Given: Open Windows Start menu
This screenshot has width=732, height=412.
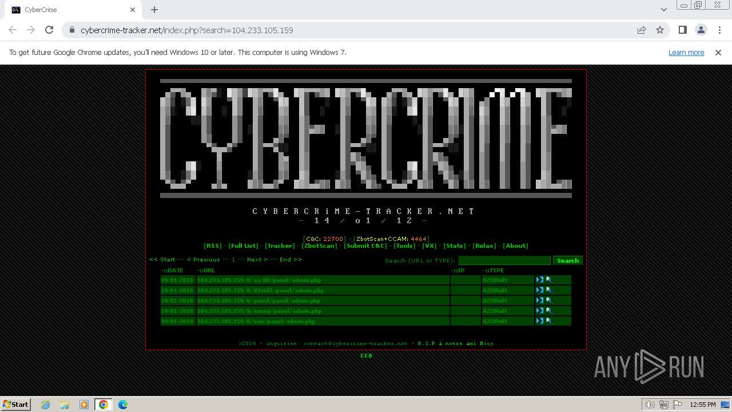Looking at the screenshot, I should [x=16, y=405].
